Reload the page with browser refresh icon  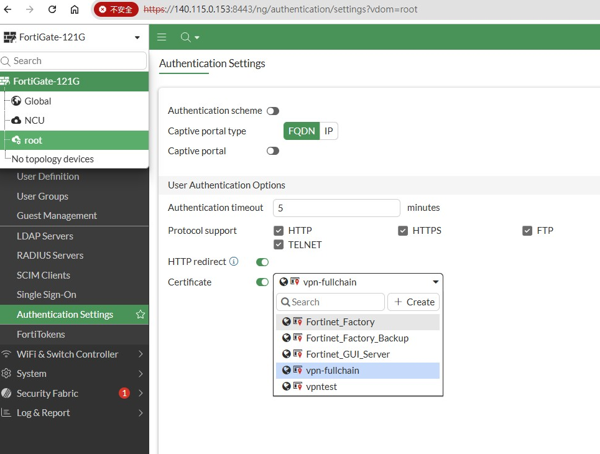(52, 9)
